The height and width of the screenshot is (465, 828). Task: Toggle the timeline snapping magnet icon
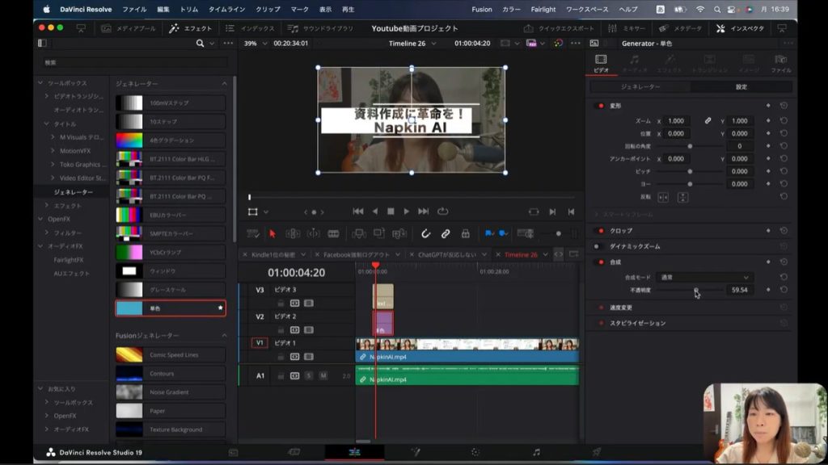[x=425, y=233]
